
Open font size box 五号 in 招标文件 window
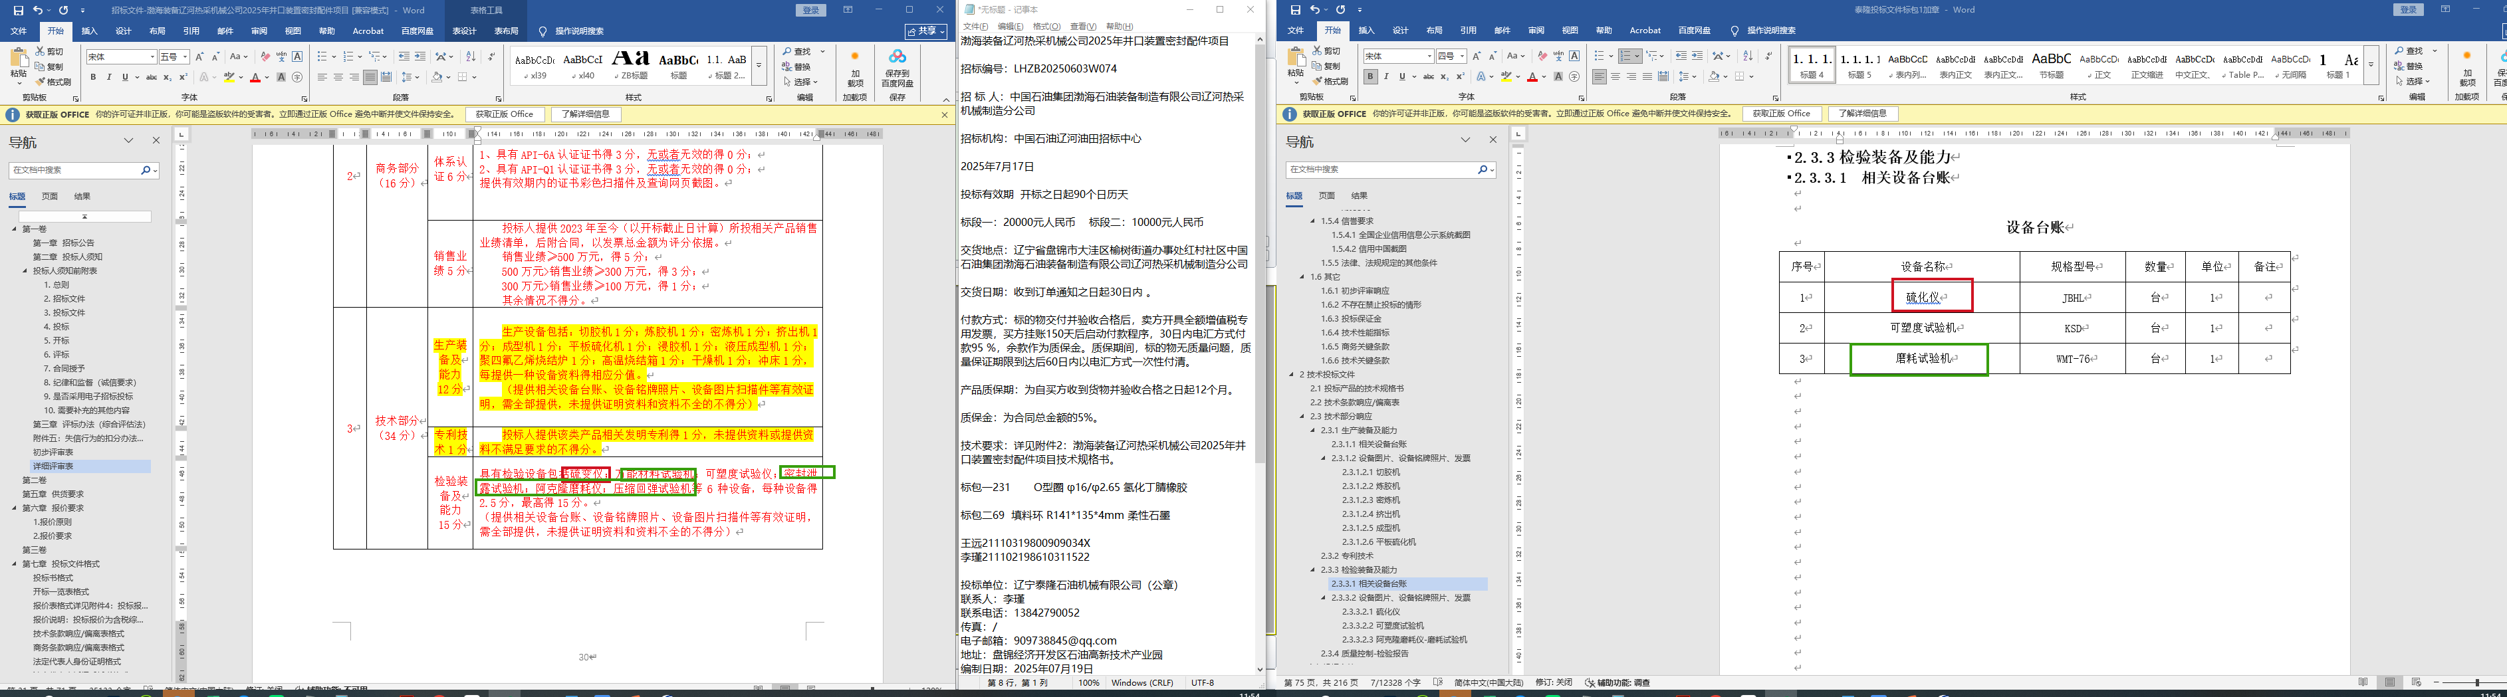point(174,56)
